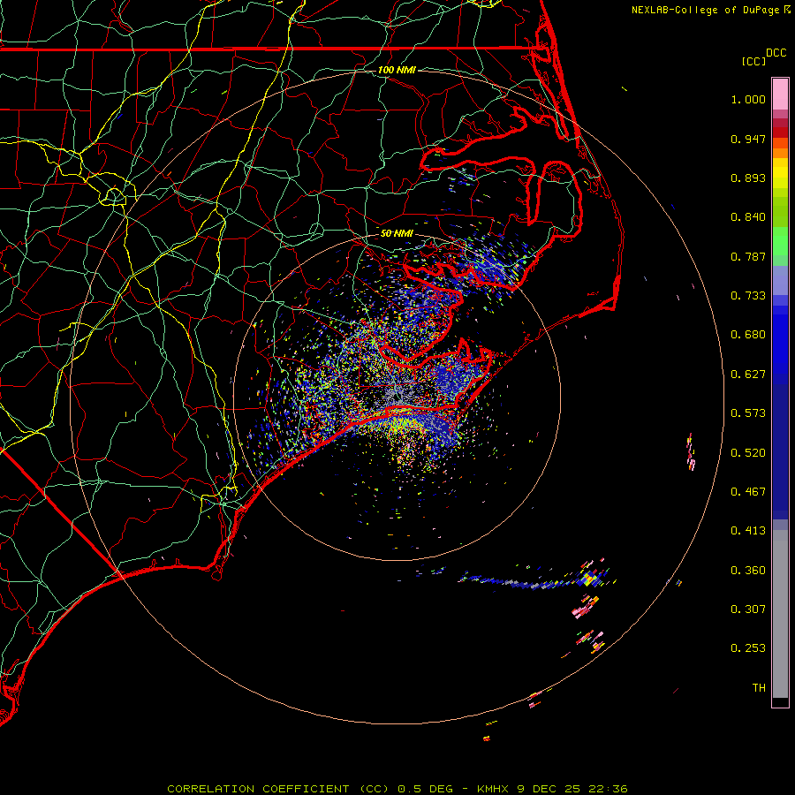The height and width of the screenshot is (795, 795).
Task: Click the 50 NMI range ring label
Action: click(x=397, y=233)
